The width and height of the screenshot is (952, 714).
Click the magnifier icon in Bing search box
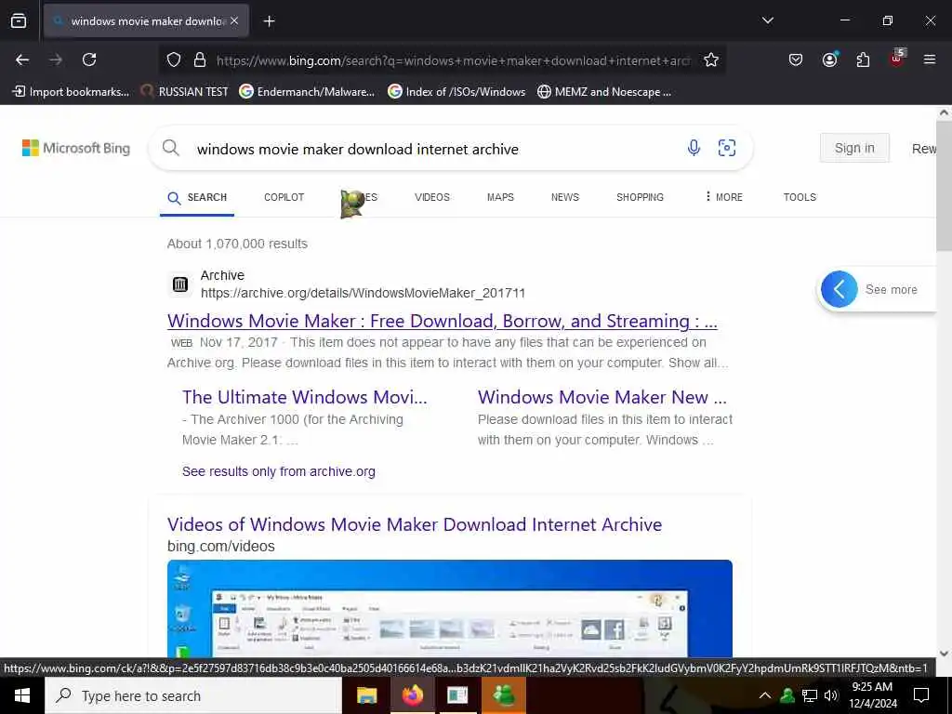point(171,148)
